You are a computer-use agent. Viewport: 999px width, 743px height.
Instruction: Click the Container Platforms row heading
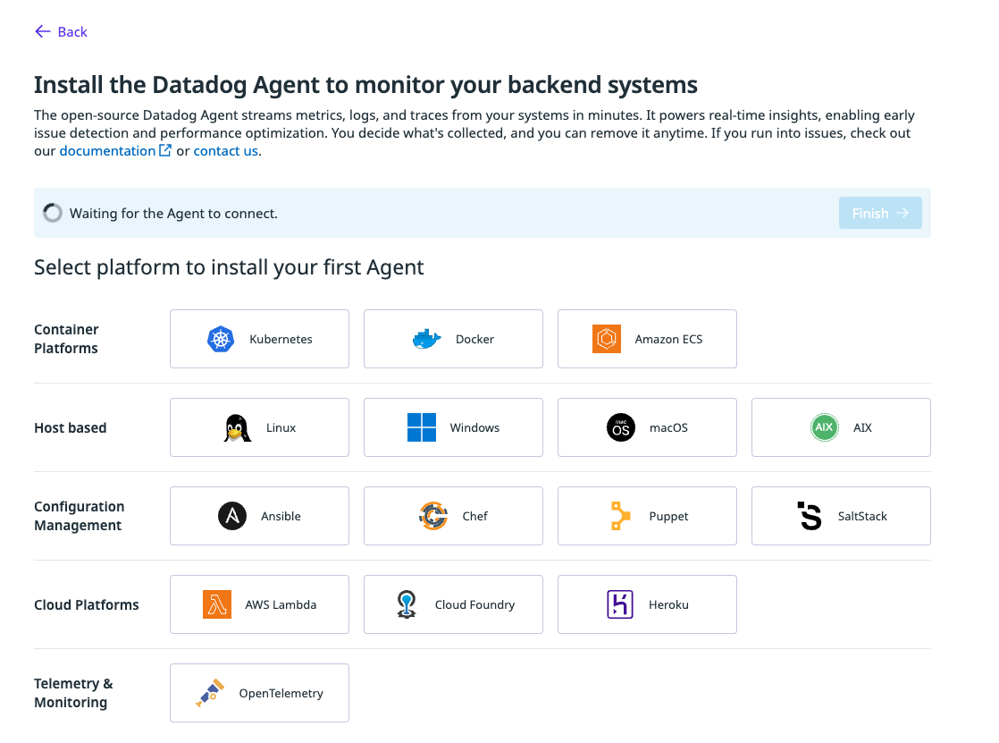coord(66,339)
